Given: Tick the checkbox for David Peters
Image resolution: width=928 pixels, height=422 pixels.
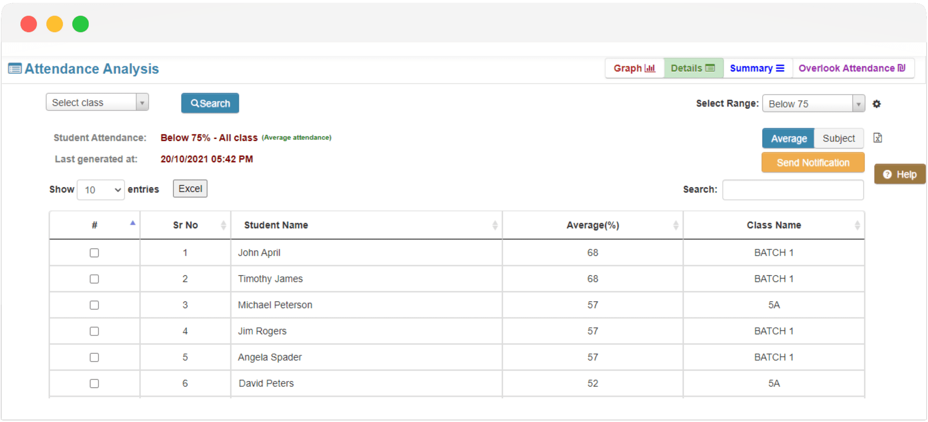Looking at the screenshot, I should [94, 383].
